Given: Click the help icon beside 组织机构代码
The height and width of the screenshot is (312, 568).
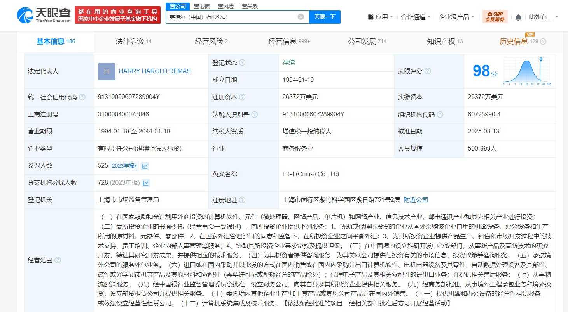Looking at the screenshot, I should pos(440,114).
